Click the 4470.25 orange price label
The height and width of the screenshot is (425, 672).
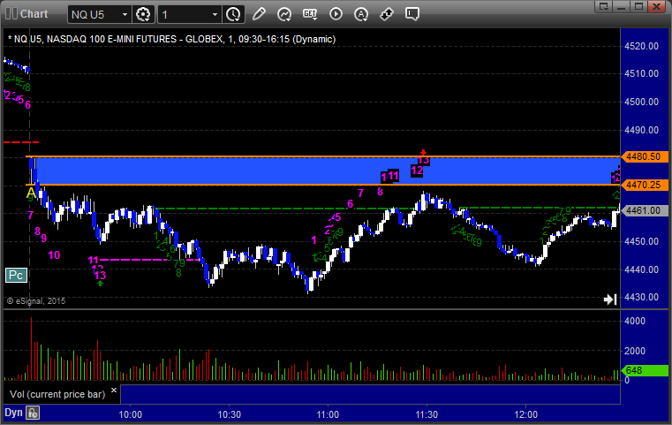(644, 185)
